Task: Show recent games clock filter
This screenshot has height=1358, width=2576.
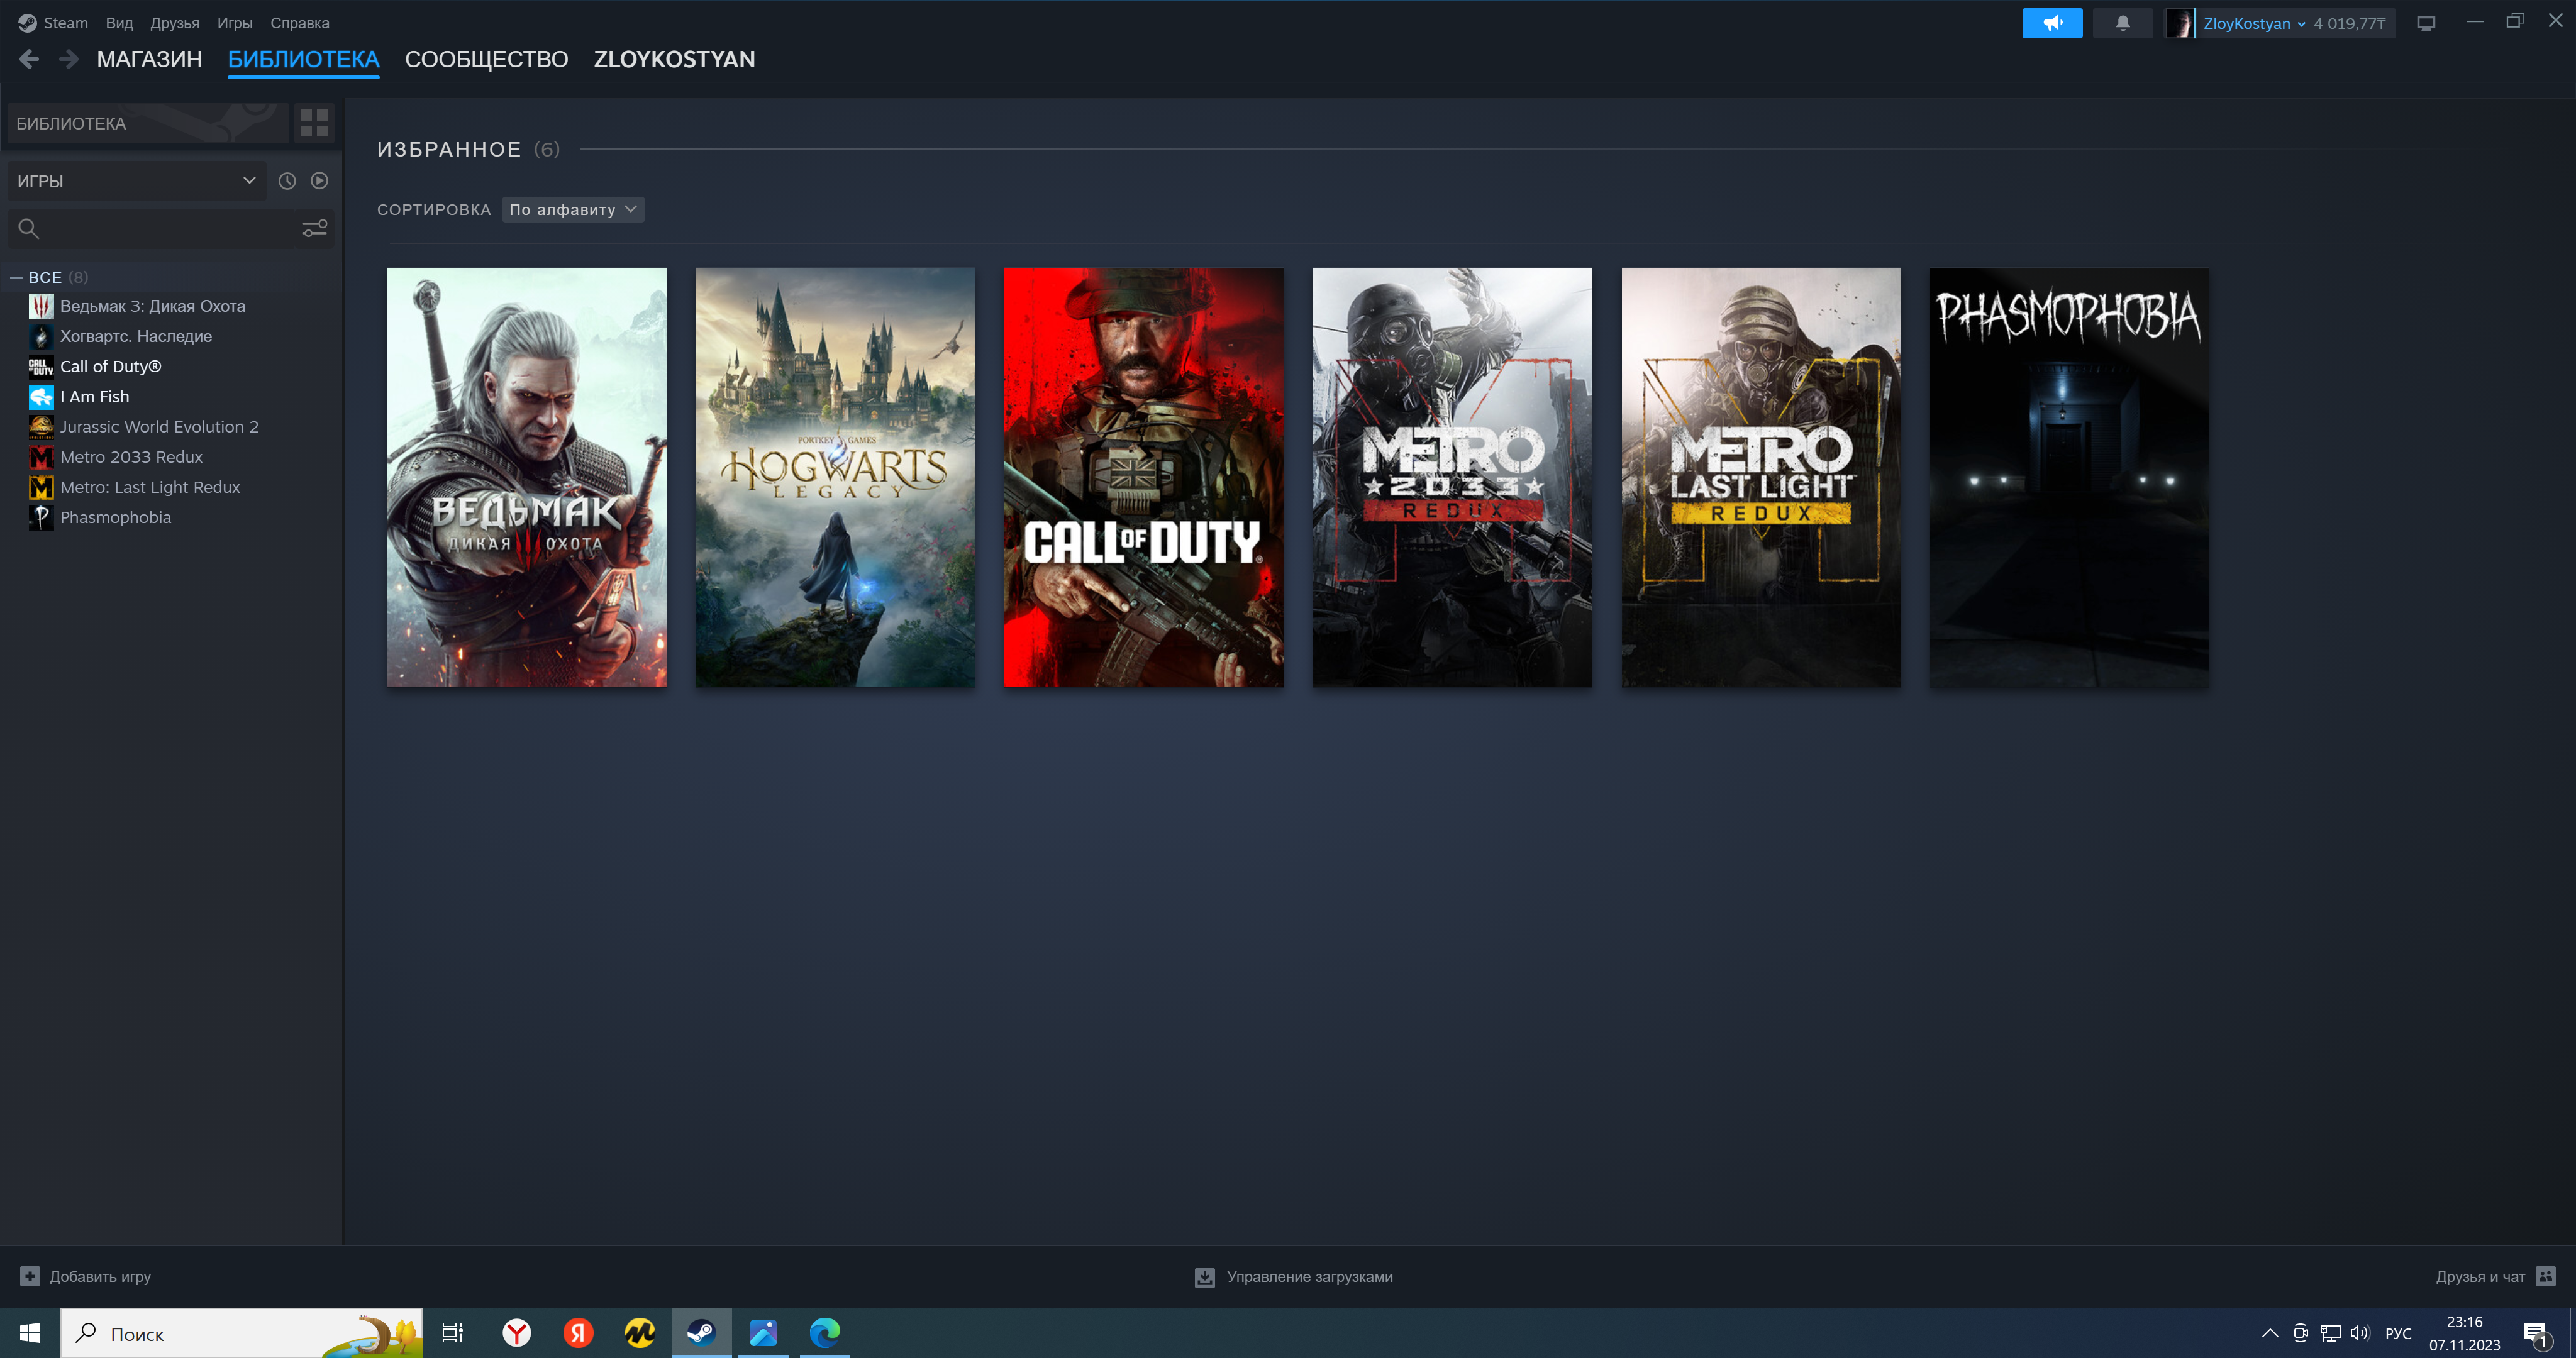Action: click(x=287, y=181)
